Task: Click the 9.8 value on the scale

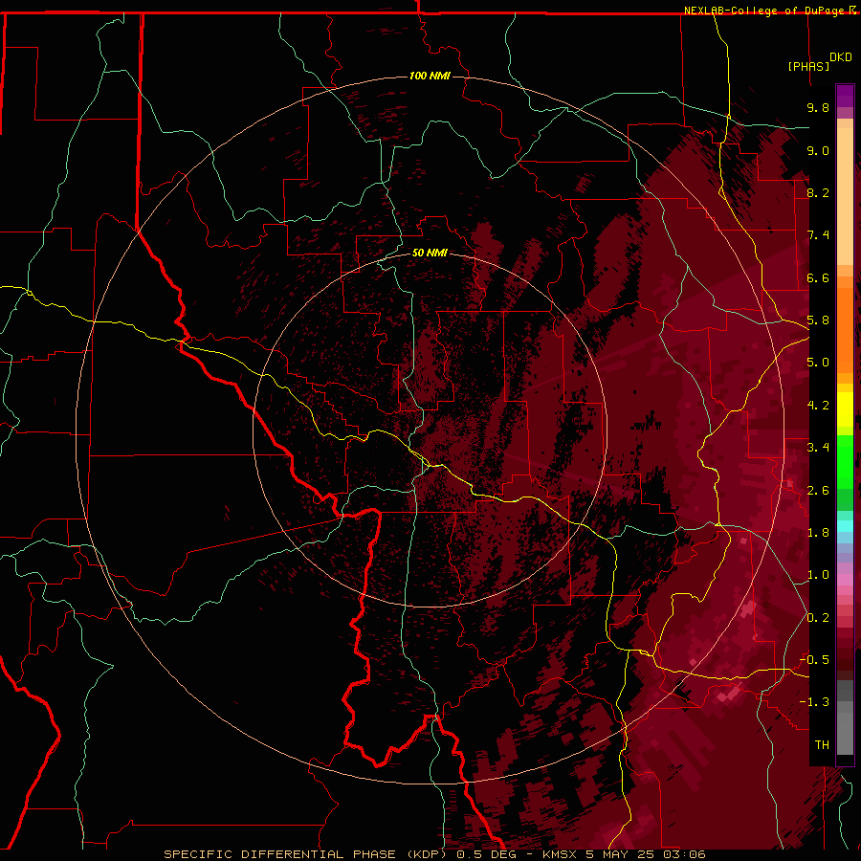Action: (818, 107)
